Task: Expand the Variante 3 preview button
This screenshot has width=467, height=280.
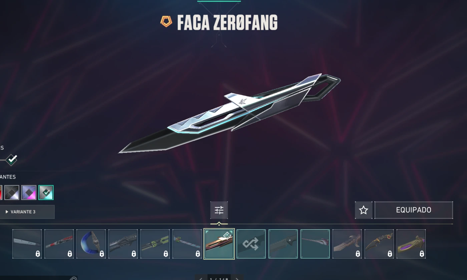Action: point(27,212)
